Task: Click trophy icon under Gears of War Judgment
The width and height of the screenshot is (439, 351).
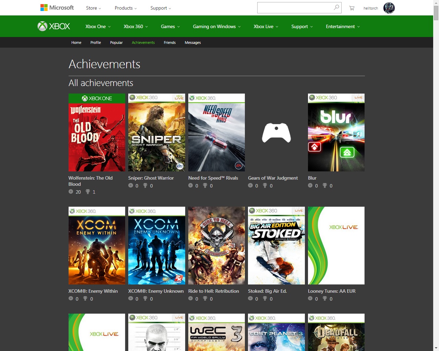Action: click(265, 185)
